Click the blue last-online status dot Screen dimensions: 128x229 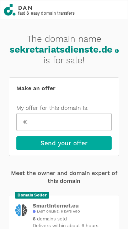[34, 211]
